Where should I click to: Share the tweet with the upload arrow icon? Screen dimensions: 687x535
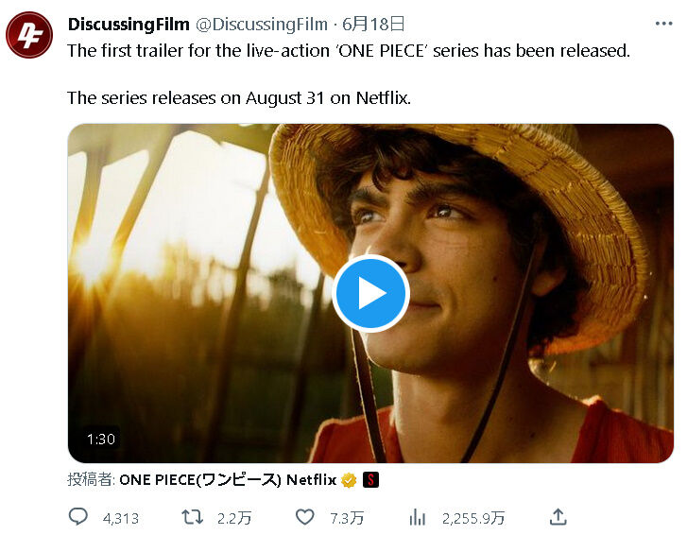[558, 516]
